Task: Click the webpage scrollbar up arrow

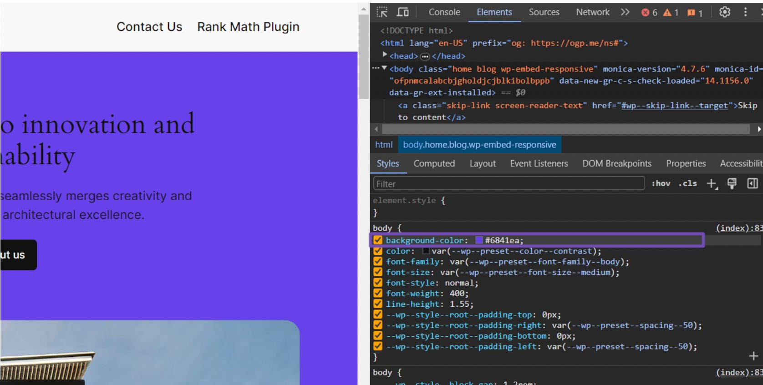Action: point(363,9)
